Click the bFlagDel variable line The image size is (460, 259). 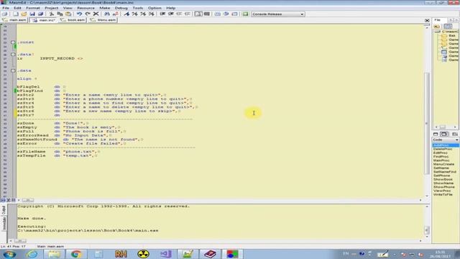tap(42, 87)
